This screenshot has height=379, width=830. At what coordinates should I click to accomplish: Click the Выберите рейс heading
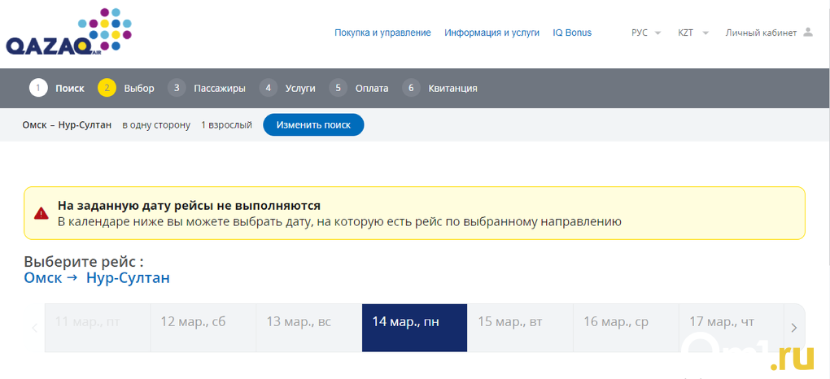[84, 262]
